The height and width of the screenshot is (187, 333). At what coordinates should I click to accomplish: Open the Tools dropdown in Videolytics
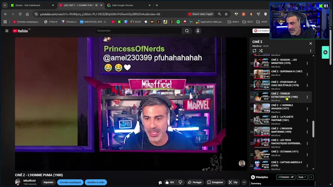coord(302,177)
